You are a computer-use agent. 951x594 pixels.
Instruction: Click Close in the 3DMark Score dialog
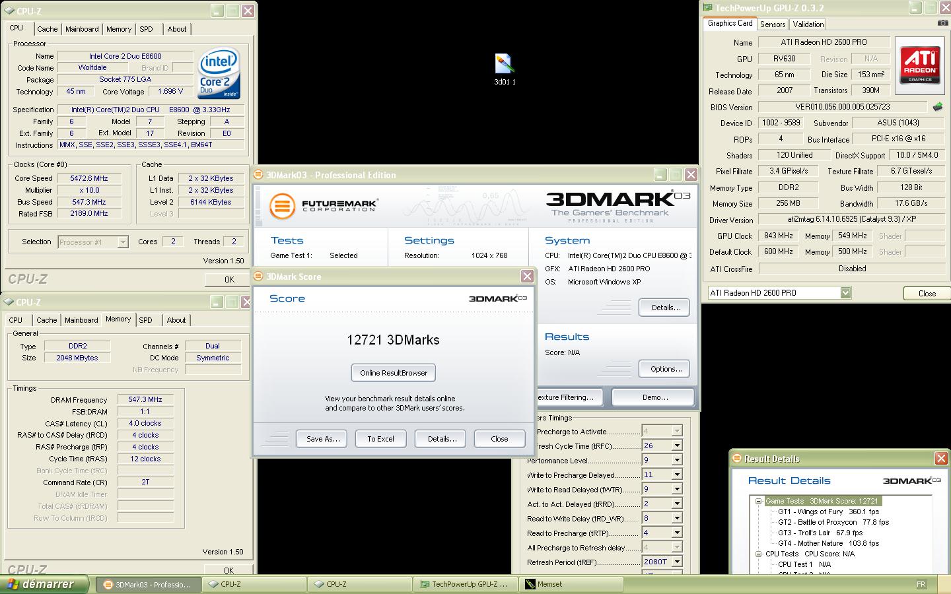click(499, 439)
